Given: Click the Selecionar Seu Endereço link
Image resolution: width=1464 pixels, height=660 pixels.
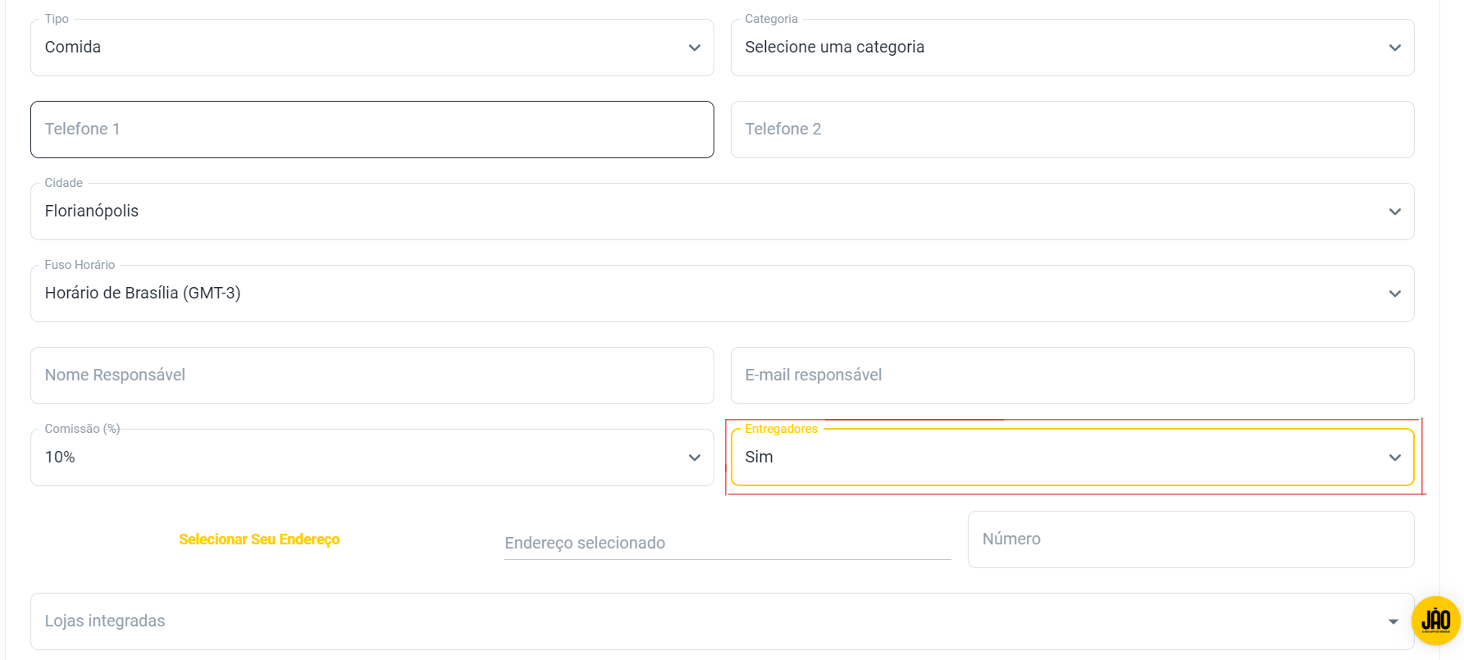Looking at the screenshot, I should [x=259, y=539].
